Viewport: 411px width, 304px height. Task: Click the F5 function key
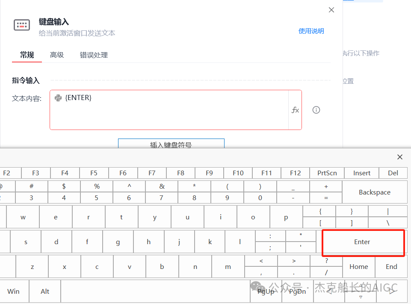[x=94, y=173]
